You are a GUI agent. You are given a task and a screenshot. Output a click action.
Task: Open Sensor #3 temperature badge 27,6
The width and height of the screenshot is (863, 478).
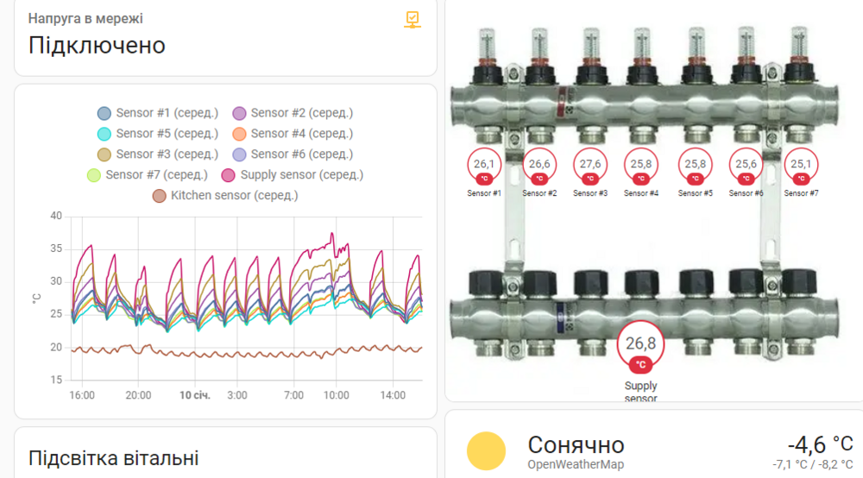590,167
